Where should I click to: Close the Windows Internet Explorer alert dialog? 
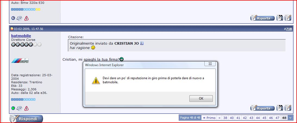[210, 64]
